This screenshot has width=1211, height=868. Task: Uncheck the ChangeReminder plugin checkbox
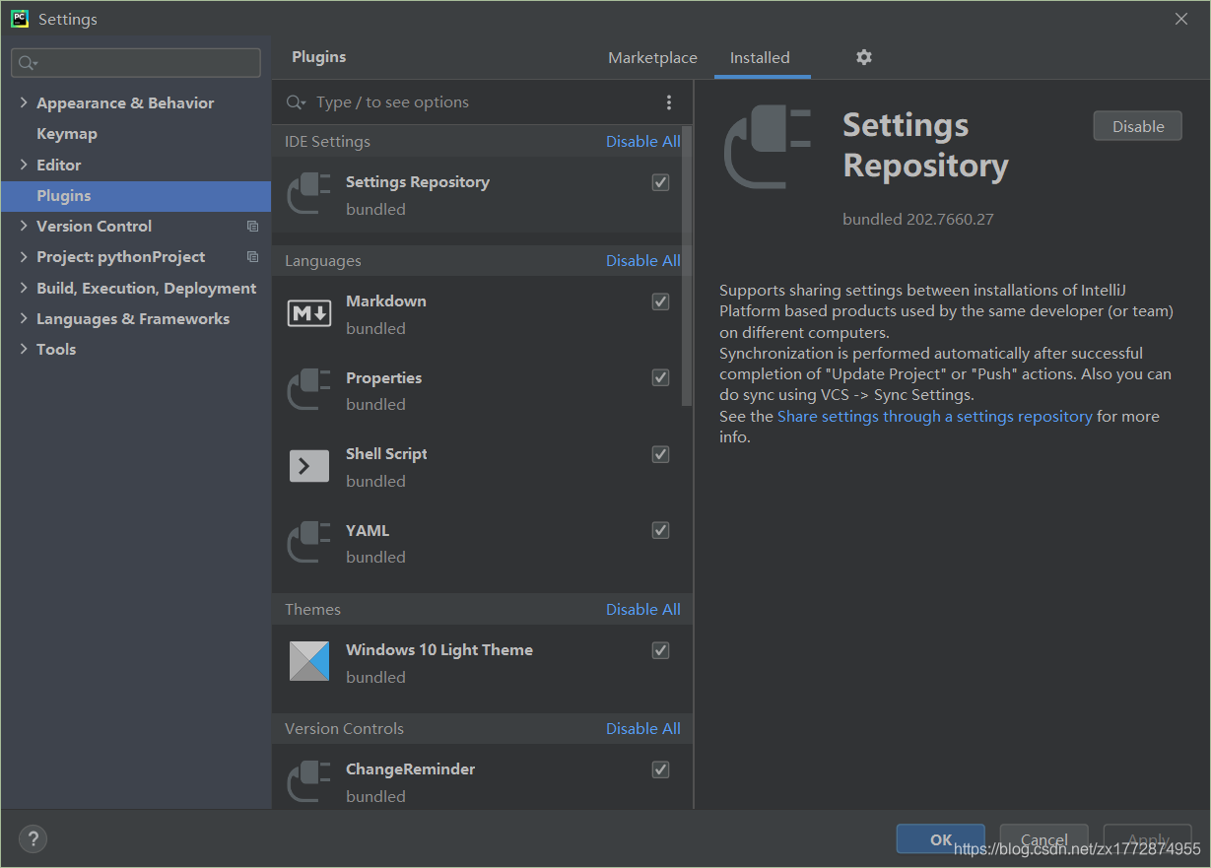point(661,769)
